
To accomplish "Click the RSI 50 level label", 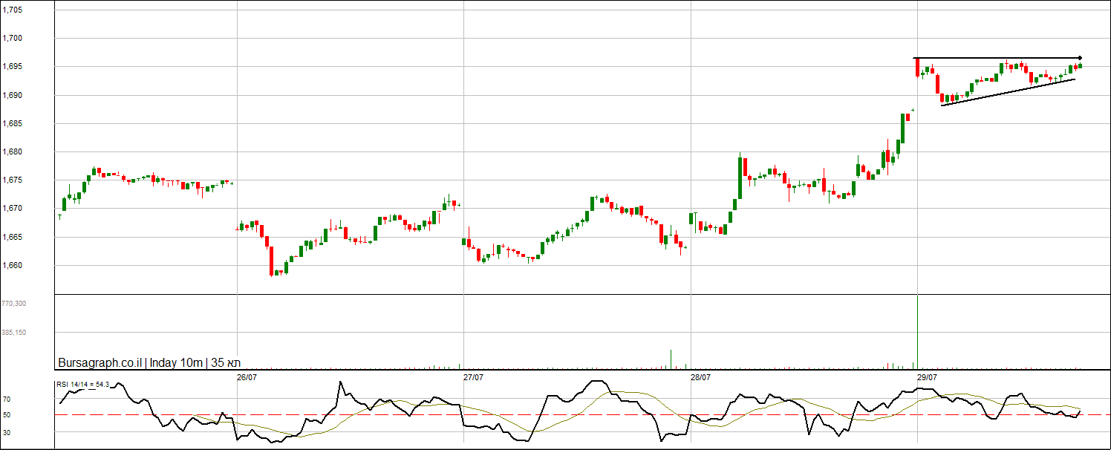I will 6,415.
